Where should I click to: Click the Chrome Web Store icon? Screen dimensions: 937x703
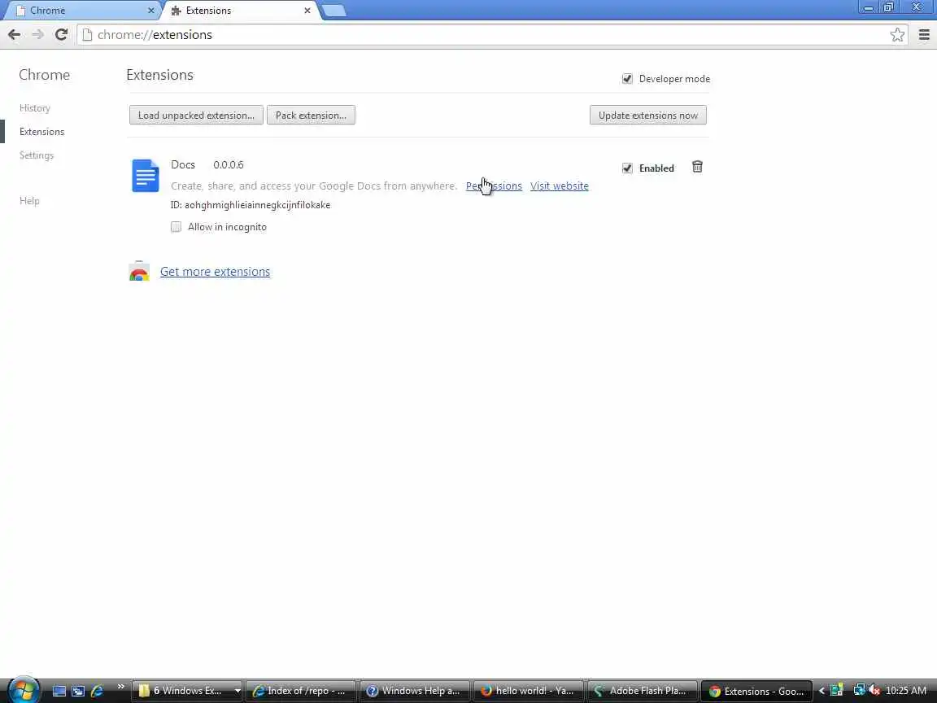point(139,272)
